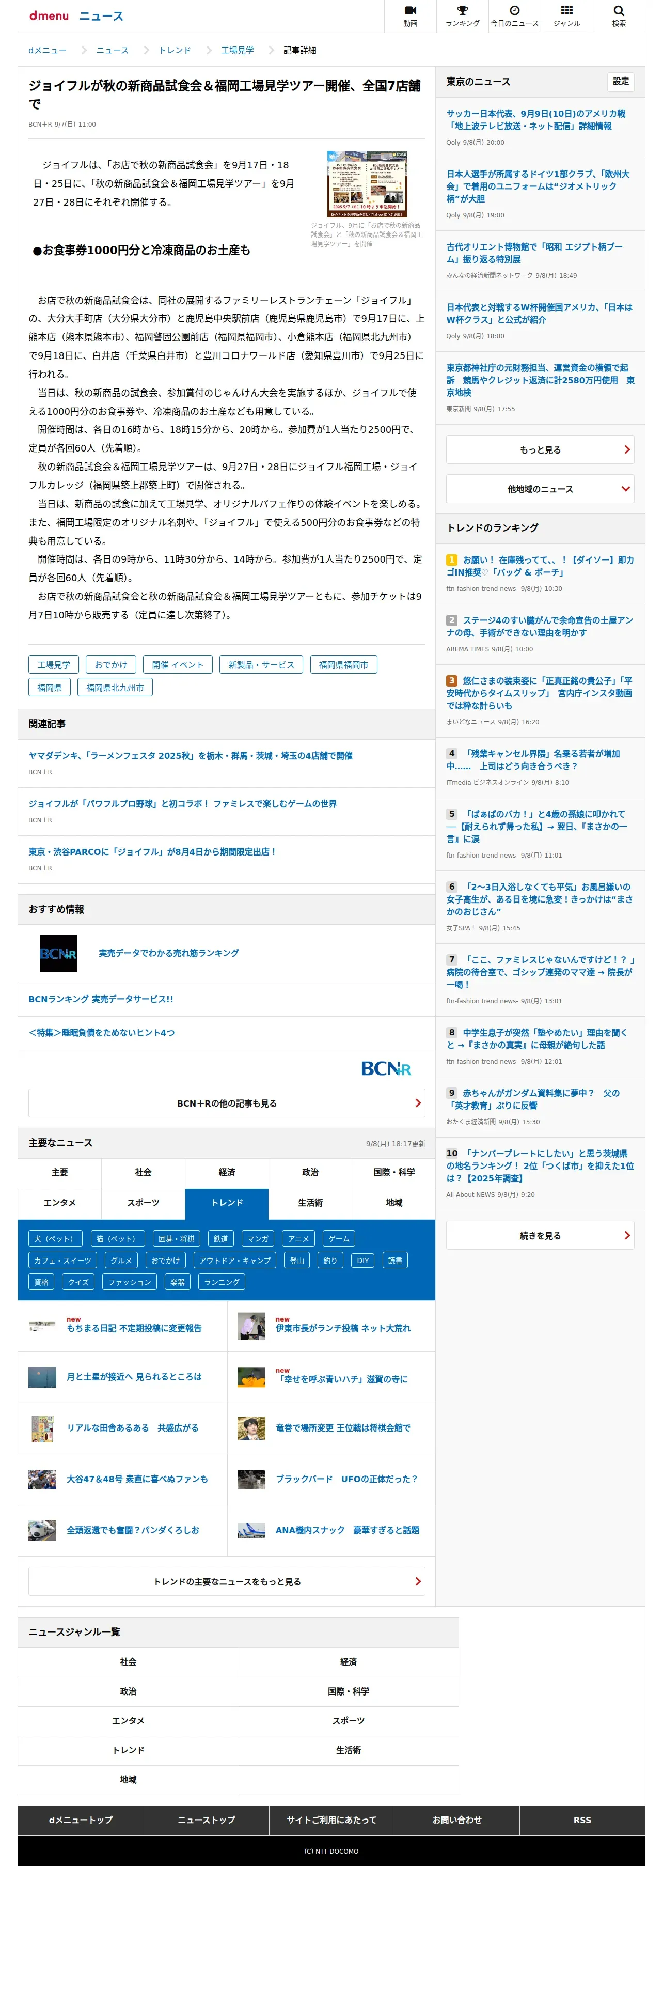
Task: Open the article thumbnail image of Joyfull event
Action: 367,184
